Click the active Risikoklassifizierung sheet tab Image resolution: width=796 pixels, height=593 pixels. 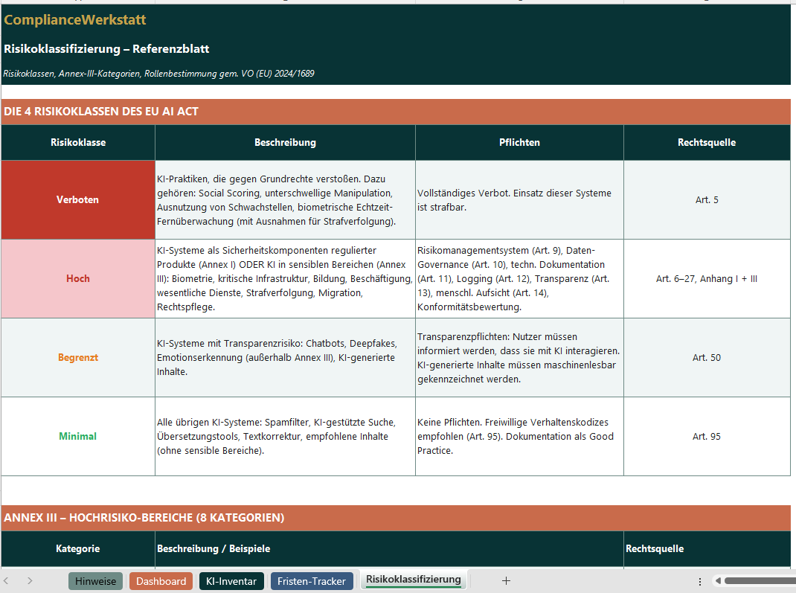(x=414, y=580)
